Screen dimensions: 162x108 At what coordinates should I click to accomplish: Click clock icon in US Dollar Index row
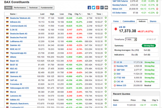157,13
